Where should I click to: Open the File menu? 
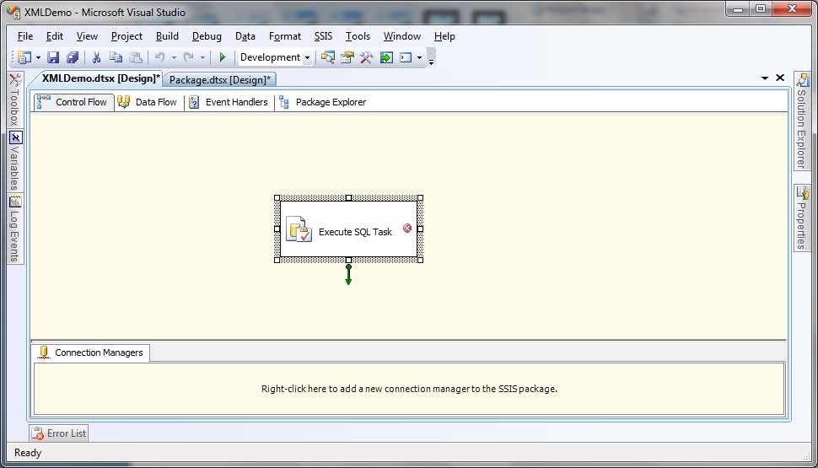click(x=25, y=36)
